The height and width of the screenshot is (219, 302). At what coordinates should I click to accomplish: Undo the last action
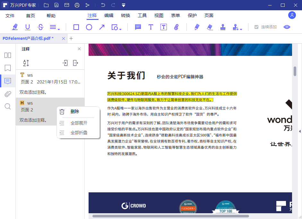click(103, 5)
